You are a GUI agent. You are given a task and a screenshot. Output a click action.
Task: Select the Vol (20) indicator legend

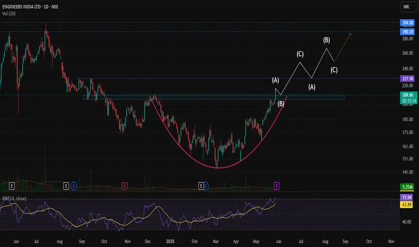(9, 13)
